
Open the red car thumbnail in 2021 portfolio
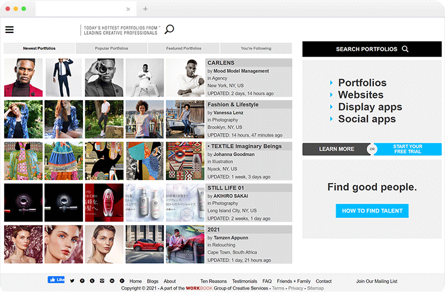[x=144, y=244]
